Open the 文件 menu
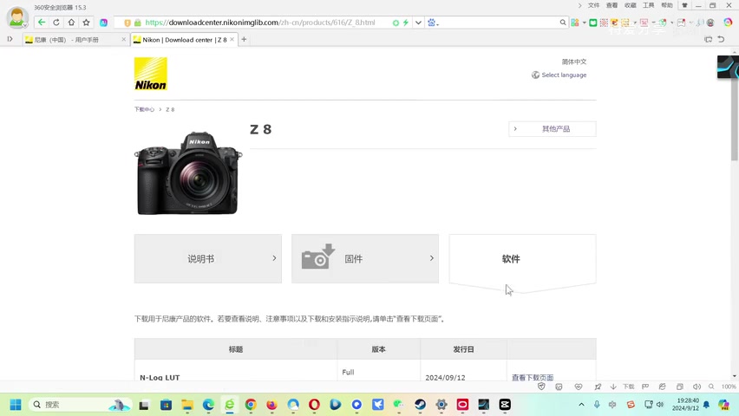 point(594,6)
